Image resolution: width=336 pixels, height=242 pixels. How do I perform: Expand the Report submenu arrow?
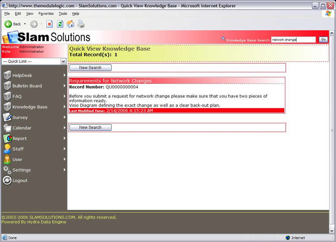(x=64, y=138)
